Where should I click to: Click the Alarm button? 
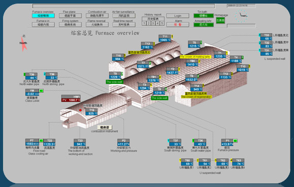pyautogui.click(x=178, y=24)
